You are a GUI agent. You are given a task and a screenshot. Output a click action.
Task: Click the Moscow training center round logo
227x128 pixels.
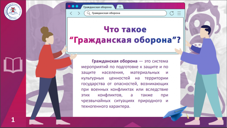click(x=13, y=11)
